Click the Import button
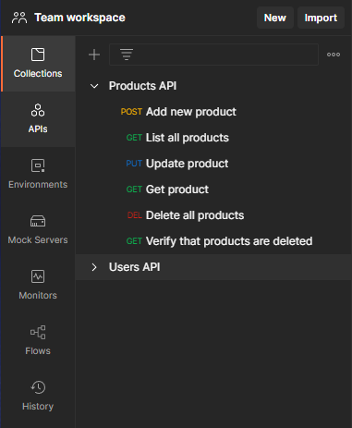352x428 pixels. click(321, 18)
